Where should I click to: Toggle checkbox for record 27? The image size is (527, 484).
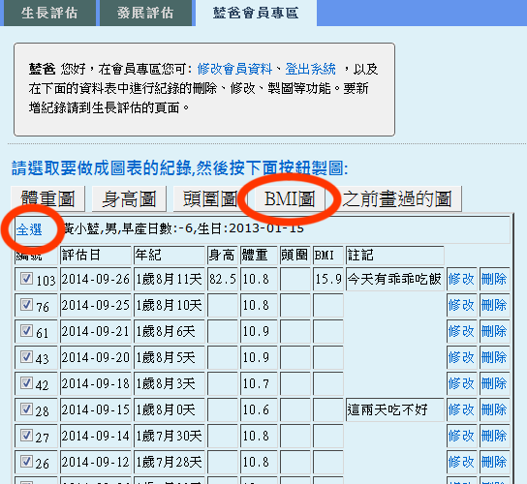click(26, 436)
